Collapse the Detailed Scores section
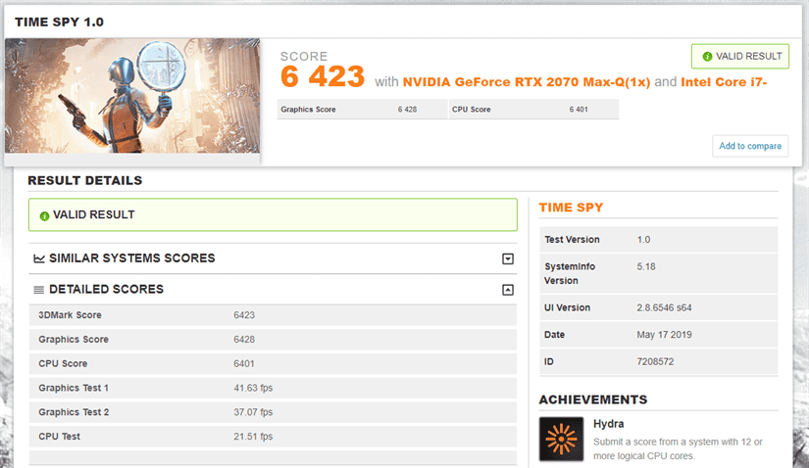 (508, 290)
